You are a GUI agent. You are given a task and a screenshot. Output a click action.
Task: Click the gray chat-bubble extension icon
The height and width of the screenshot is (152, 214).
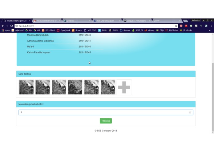tap(196, 26)
